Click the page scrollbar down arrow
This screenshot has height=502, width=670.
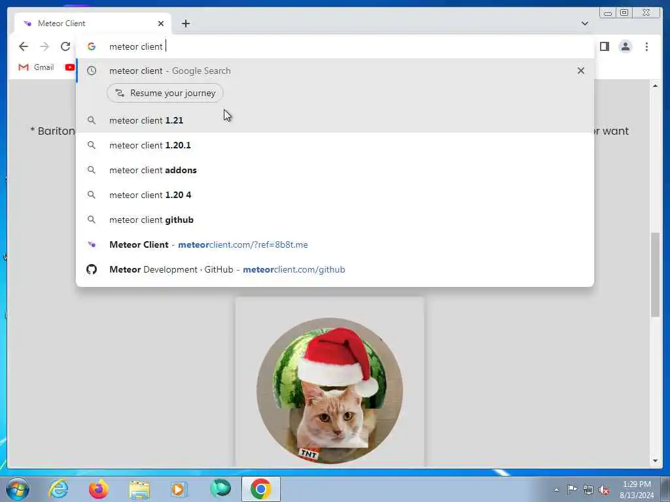[x=655, y=461]
